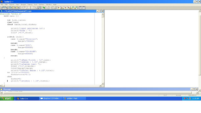
Task: Click the red shield icon in system tray
Action: pos(185,98)
